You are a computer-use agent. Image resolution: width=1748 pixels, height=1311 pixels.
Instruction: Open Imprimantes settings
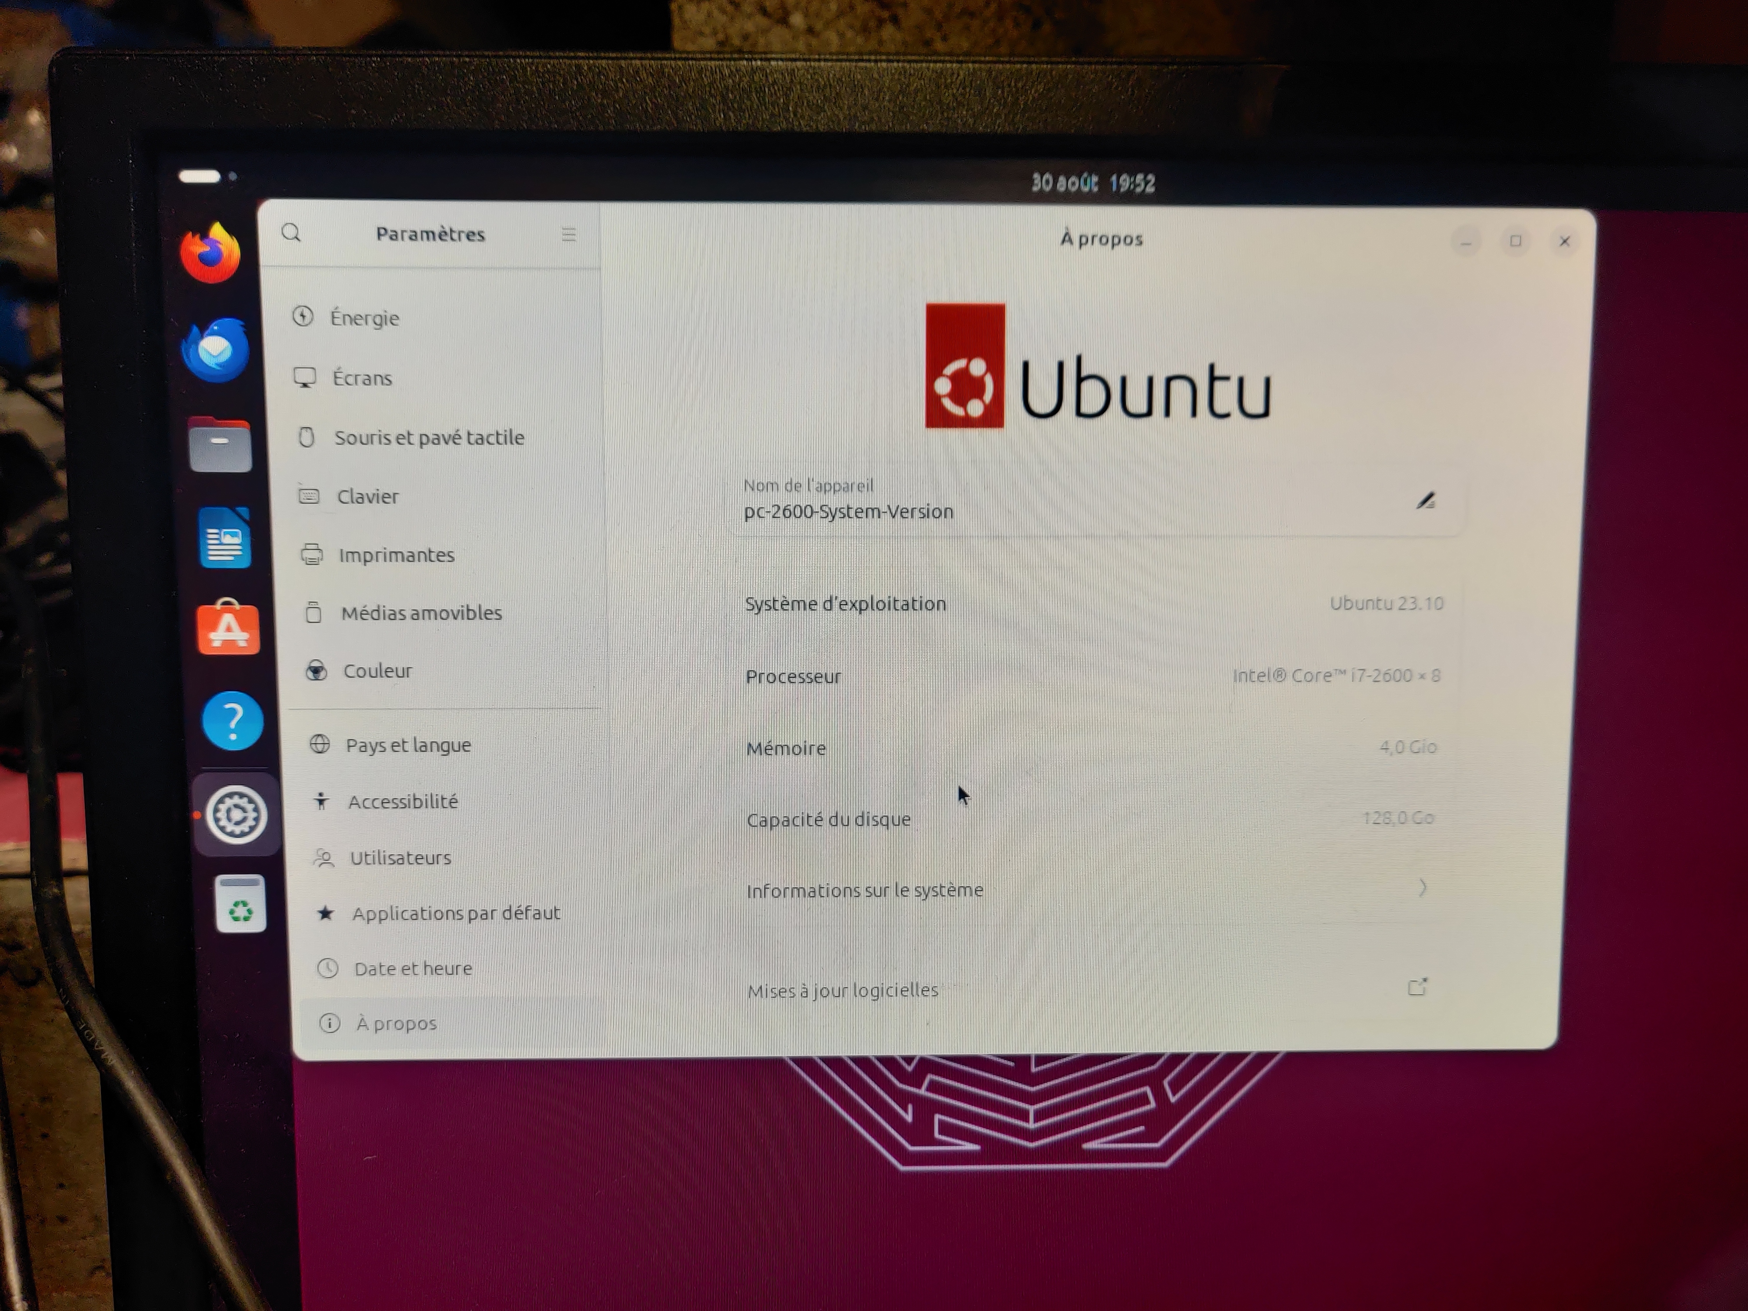coord(396,555)
